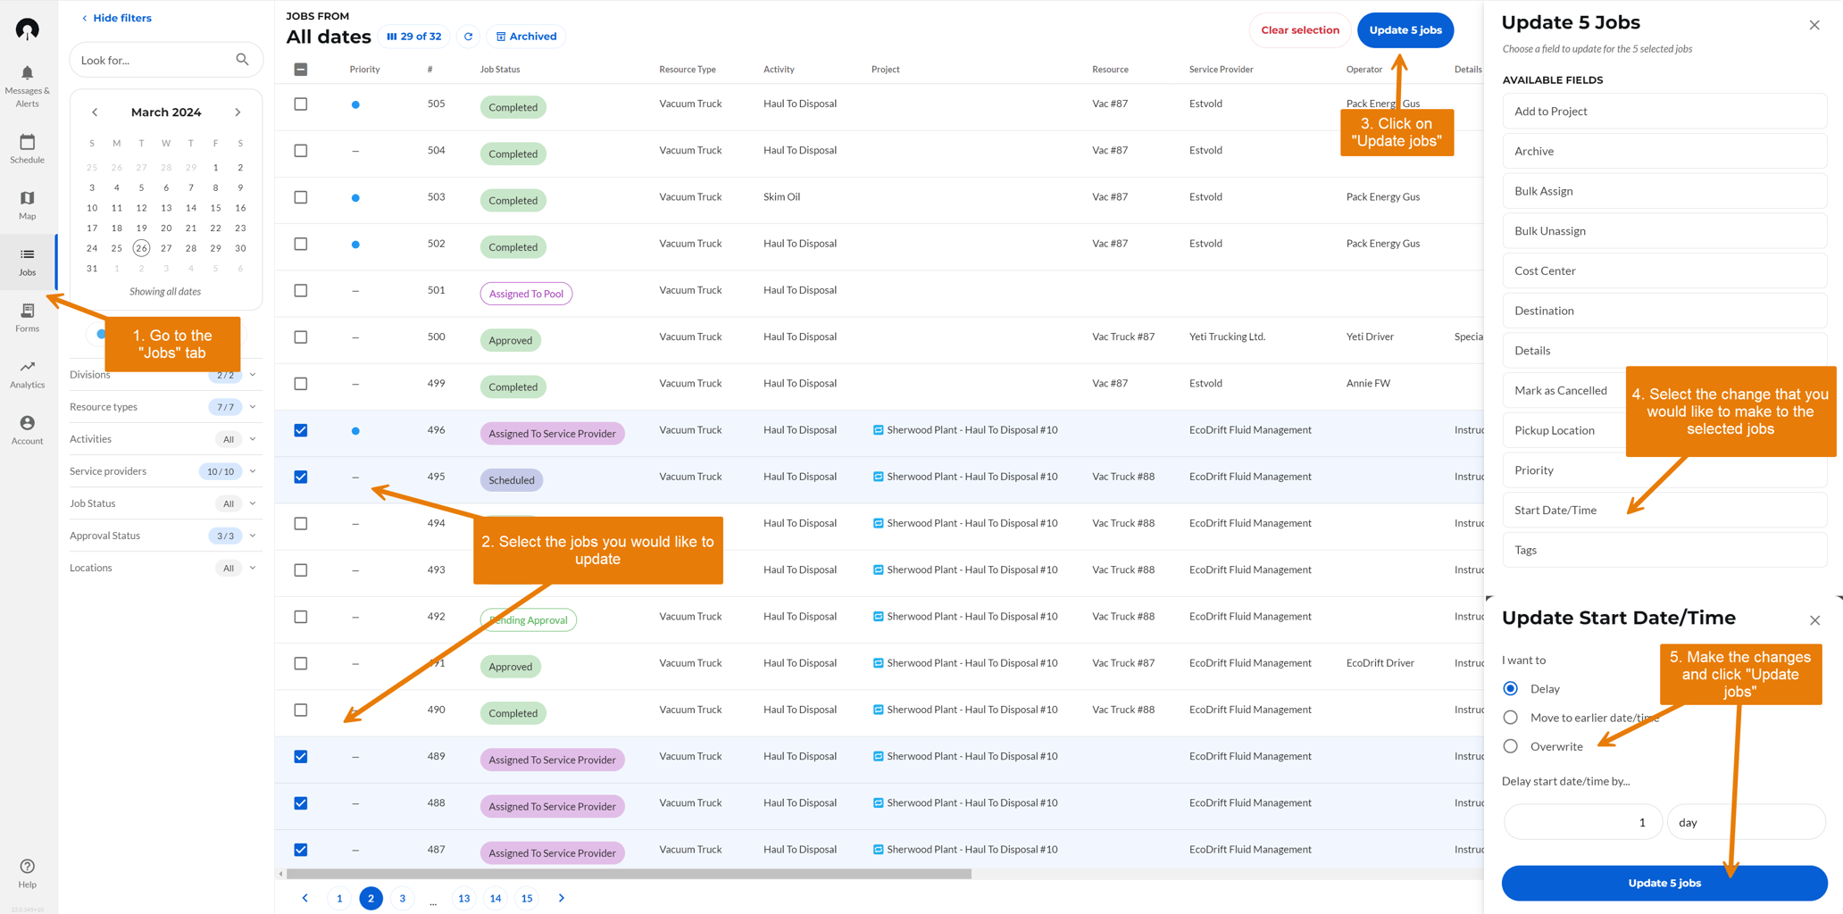The image size is (1843, 914).
Task: Open the Help question mark icon
Action: click(x=28, y=867)
